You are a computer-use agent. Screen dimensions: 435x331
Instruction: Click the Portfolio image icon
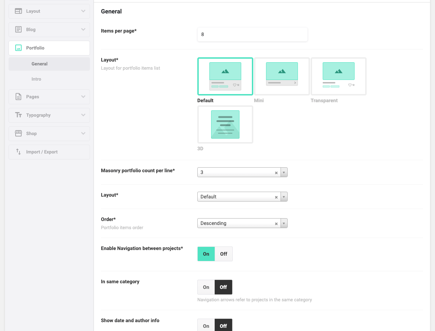[x=18, y=48]
